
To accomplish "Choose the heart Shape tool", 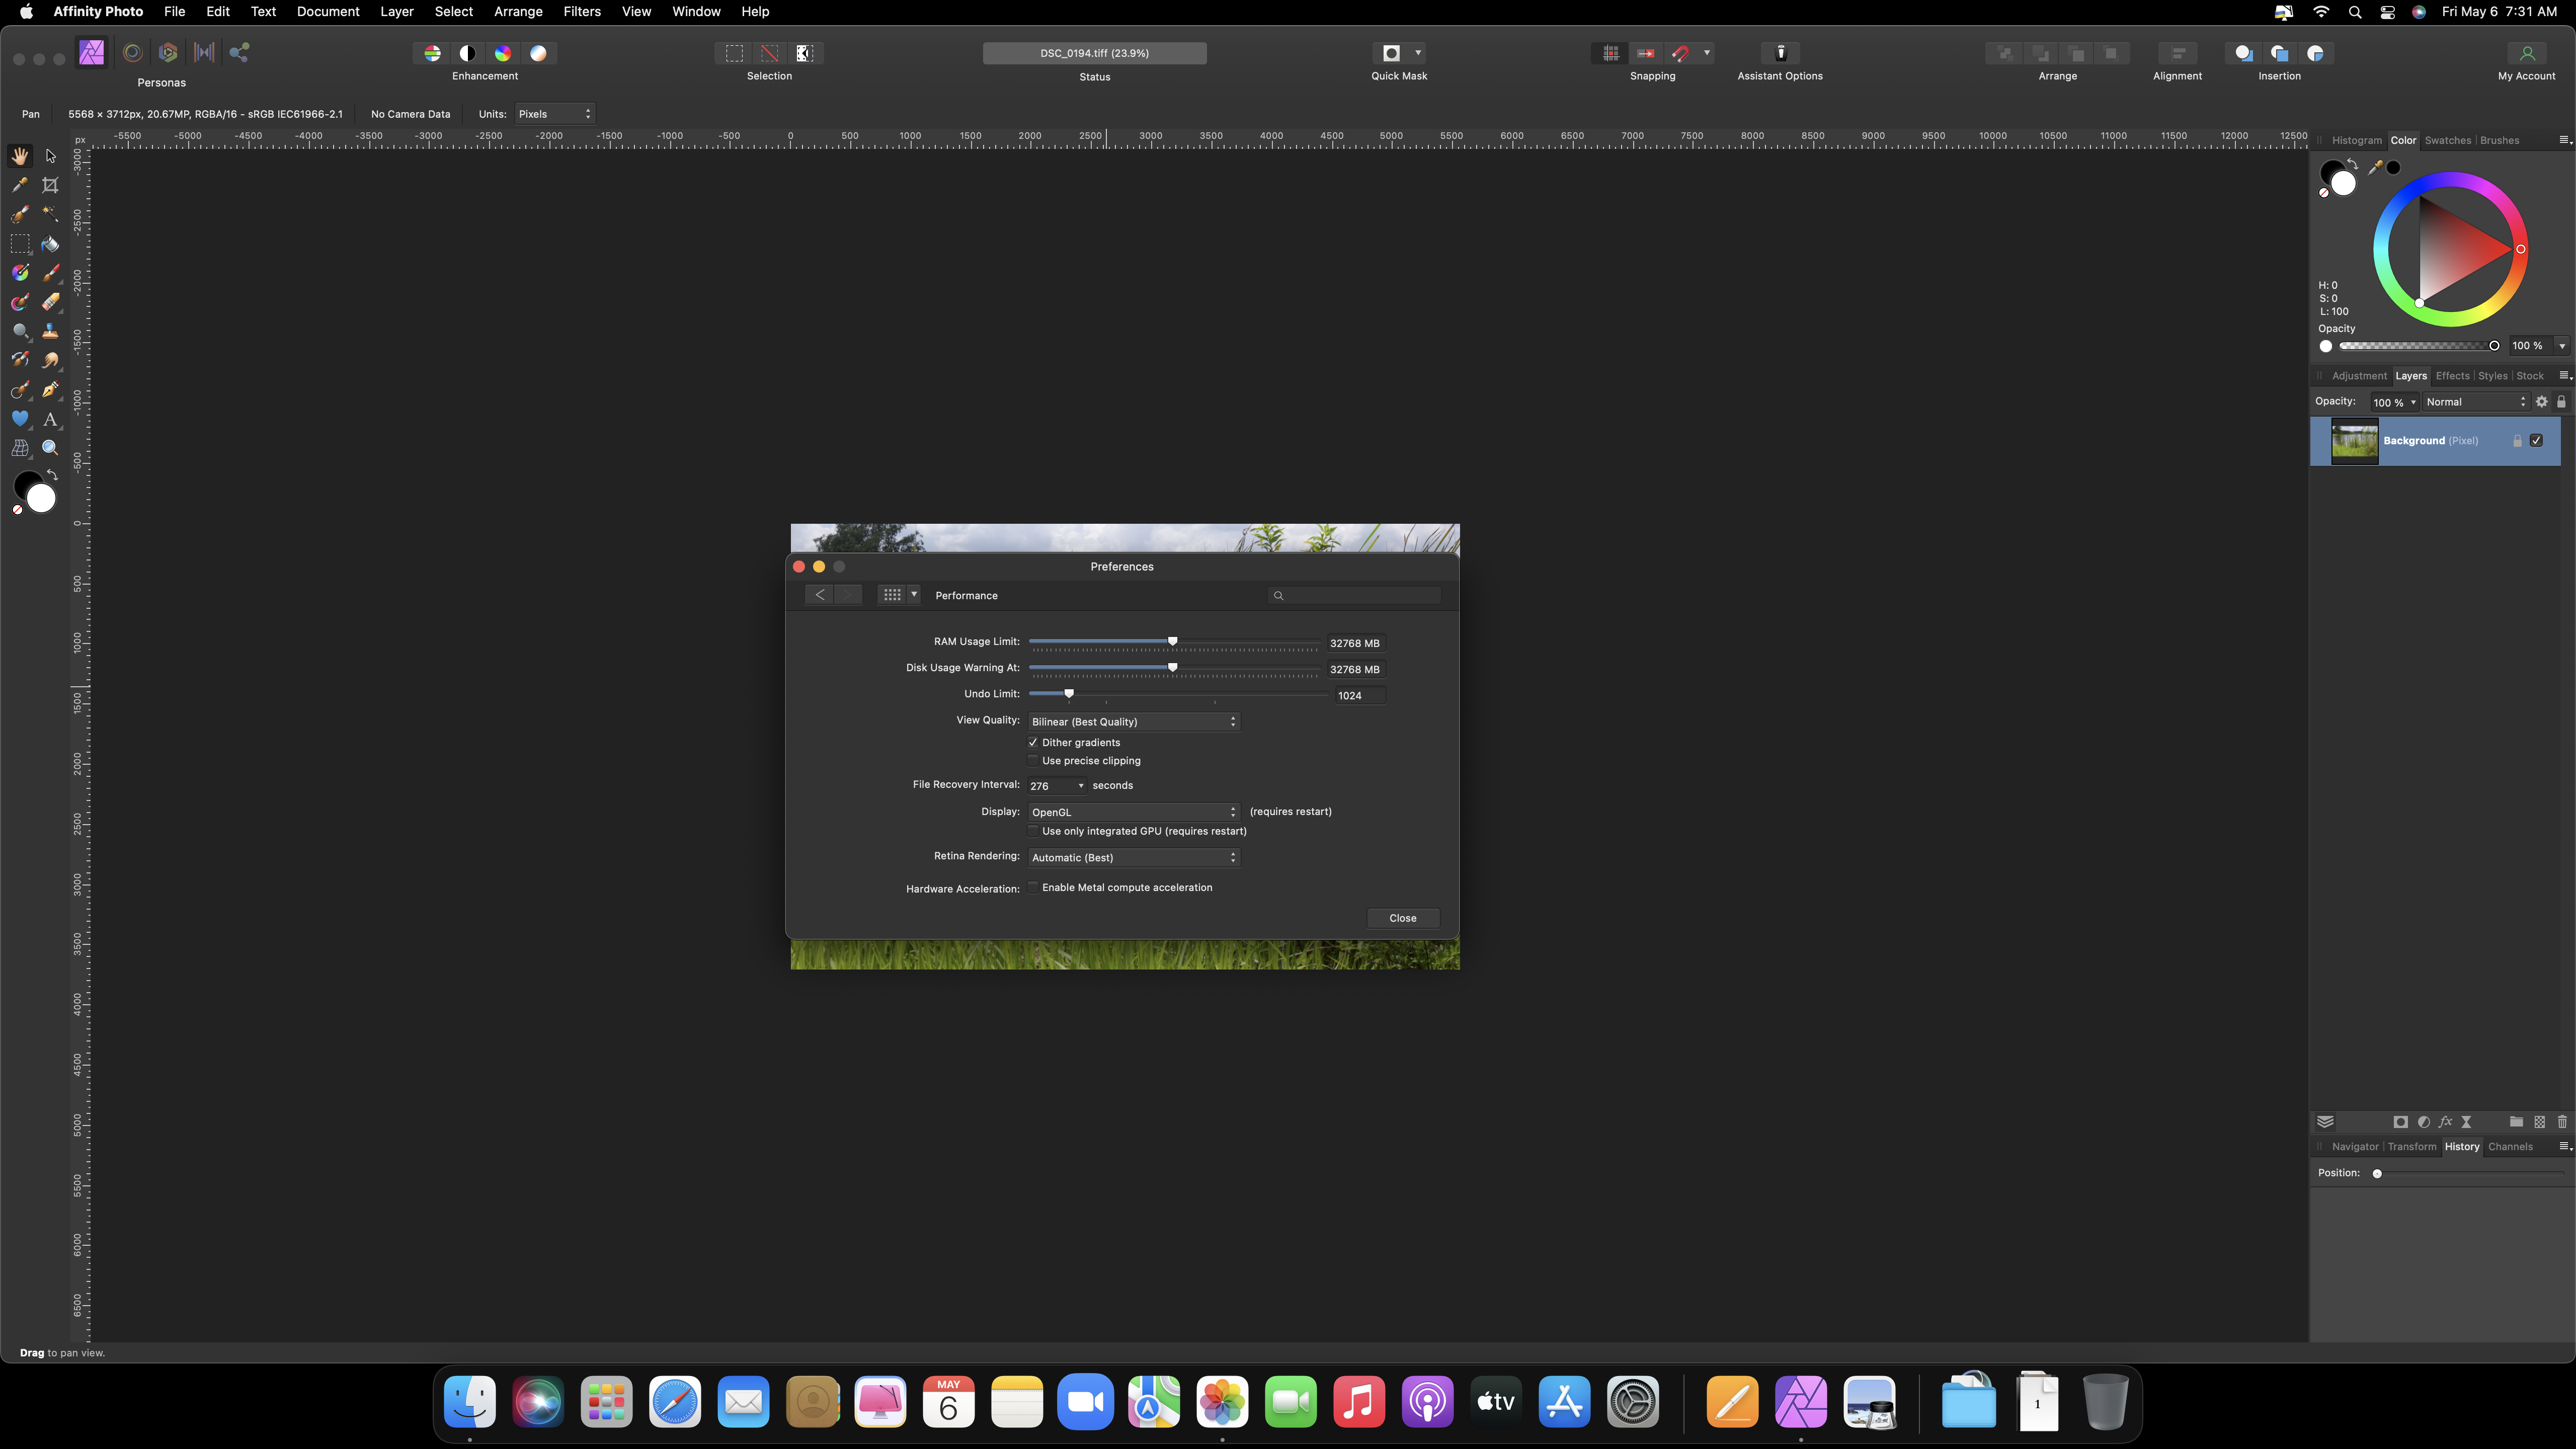I will 20,419.
